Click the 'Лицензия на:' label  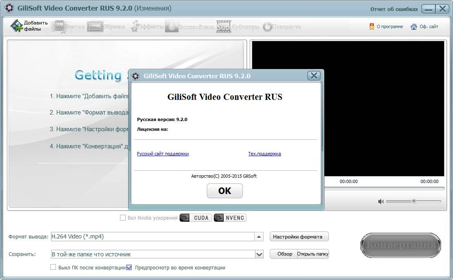[x=152, y=129]
